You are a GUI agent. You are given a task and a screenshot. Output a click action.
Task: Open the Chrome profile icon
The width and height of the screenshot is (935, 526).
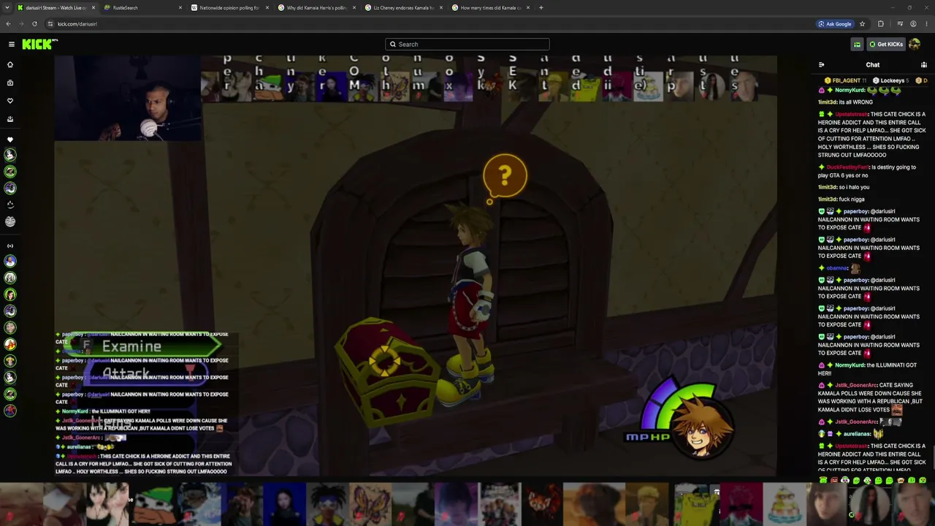pyautogui.click(x=913, y=24)
